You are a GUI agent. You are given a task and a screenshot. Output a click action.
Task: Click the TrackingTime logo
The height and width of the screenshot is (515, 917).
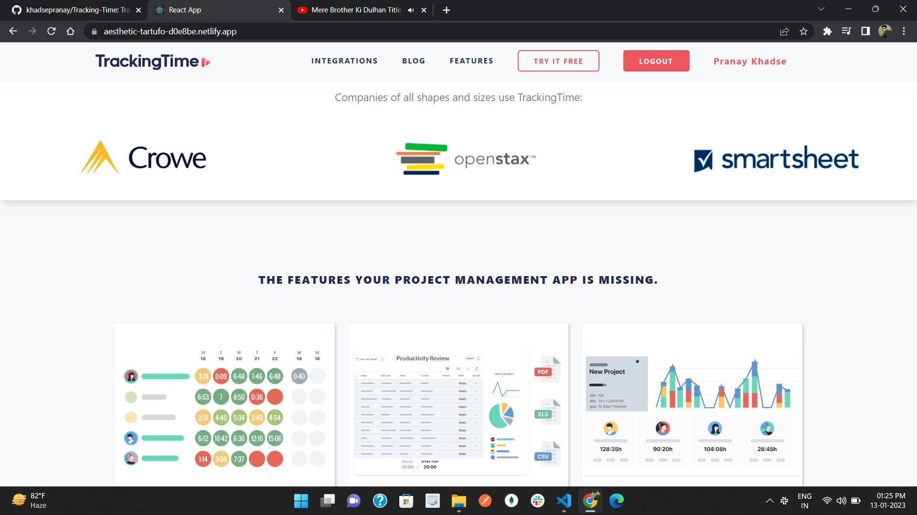(x=152, y=61)
